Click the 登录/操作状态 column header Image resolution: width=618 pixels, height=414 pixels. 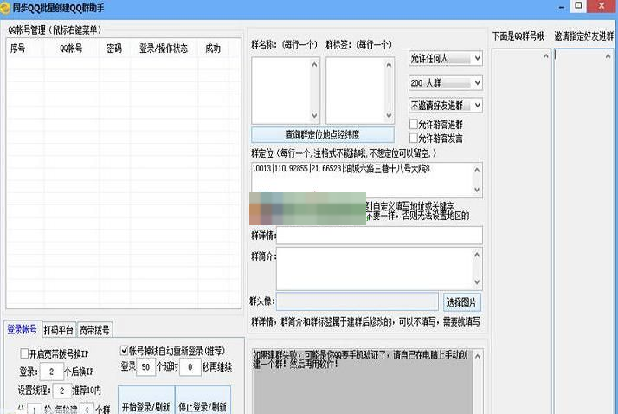pos(163,49)
